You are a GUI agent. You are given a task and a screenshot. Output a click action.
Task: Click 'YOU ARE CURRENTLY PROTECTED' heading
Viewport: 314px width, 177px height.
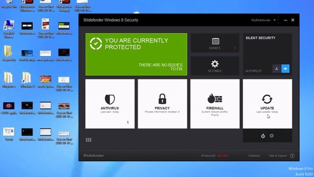coord(136,44)
